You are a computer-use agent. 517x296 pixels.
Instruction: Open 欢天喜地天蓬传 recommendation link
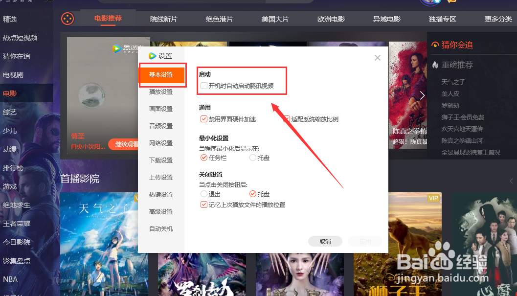click(462, 129)
